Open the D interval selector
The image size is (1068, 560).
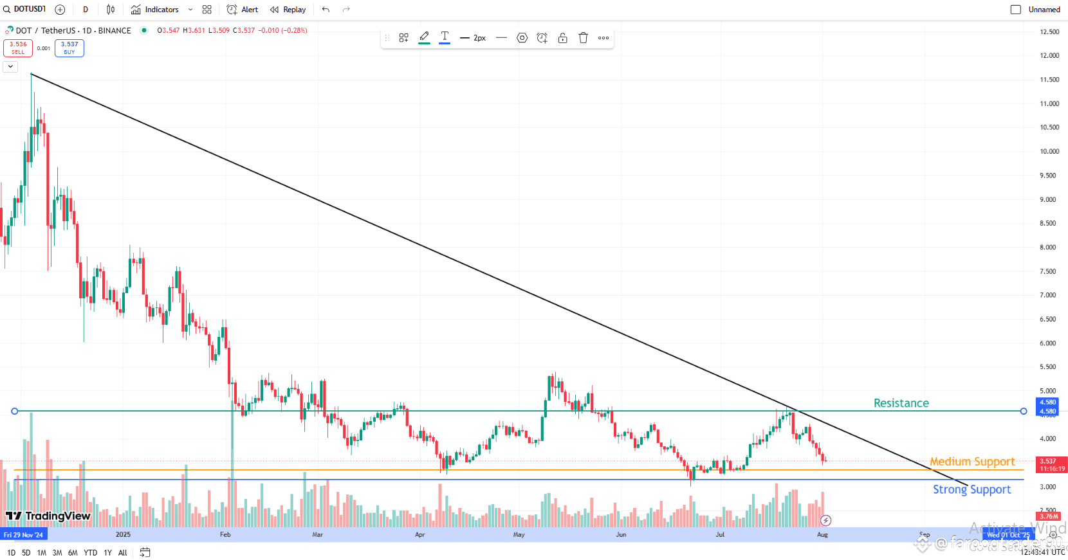click(86, 10)
